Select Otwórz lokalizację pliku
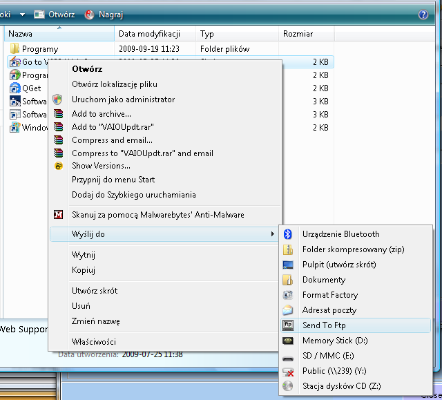Screen dimensions: 442x400 (x=165, y=84)
